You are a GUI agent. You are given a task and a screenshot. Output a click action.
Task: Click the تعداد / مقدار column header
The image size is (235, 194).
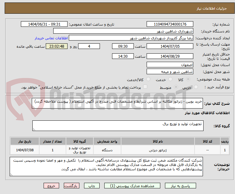pos(53,141)
